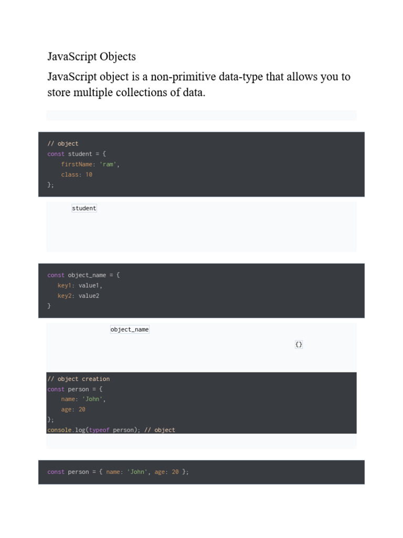Click the "// object creation" comment
This screenshot has width=403, height=538.
pos(78,379)
